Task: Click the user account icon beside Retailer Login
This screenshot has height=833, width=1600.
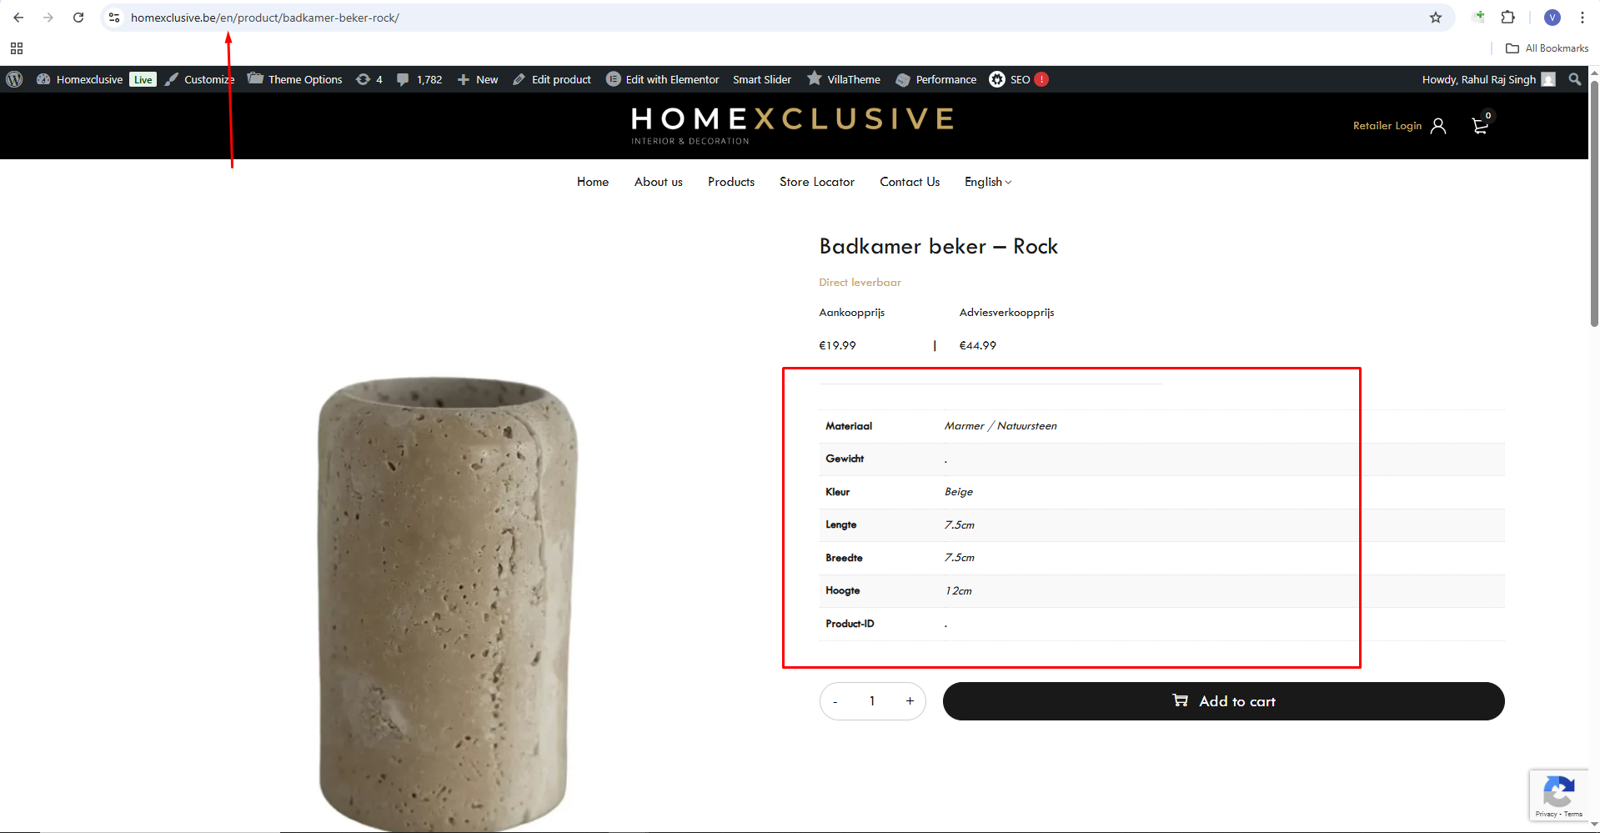Action: click(1438, 126)
